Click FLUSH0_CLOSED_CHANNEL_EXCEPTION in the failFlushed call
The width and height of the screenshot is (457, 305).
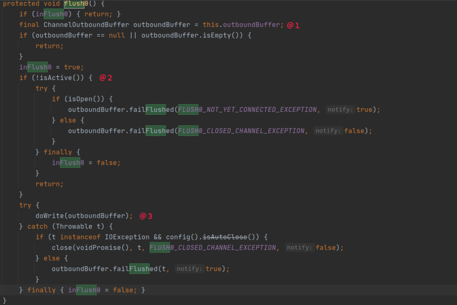pos(241,131)
